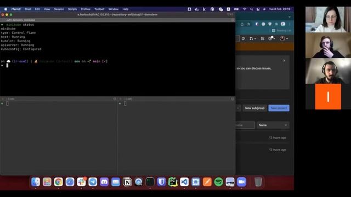Click the GitLab search by name field
Screen dimensions: 351x197
[x=245, y=125]
